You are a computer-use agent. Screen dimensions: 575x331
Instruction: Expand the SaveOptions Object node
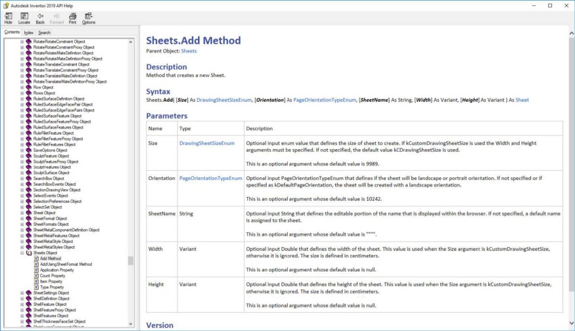tap(22, 150)
